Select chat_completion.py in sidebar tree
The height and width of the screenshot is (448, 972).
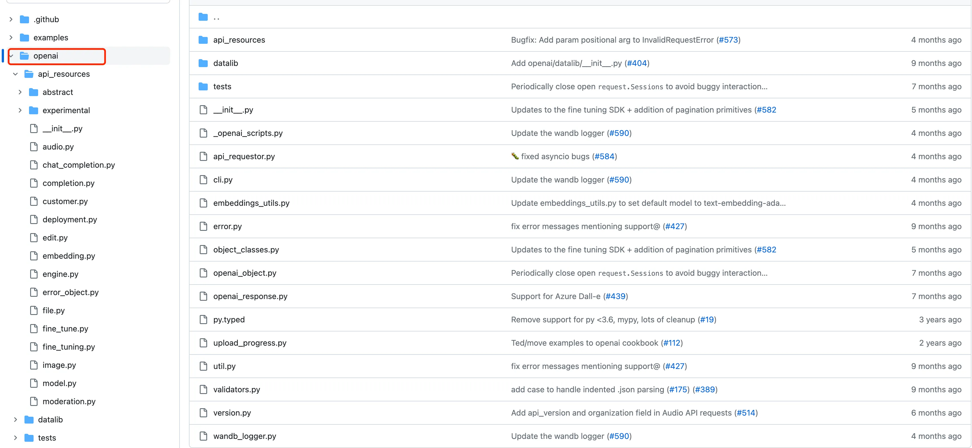coord(79,165)
